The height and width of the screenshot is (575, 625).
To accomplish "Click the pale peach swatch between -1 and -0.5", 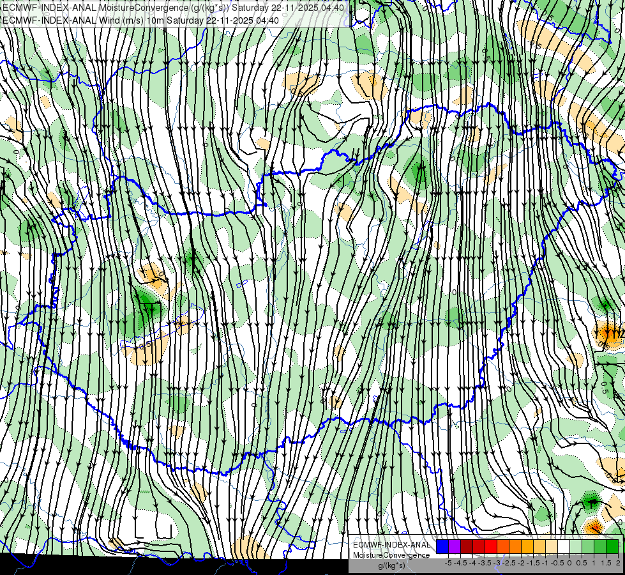I will tap(551, 546).
